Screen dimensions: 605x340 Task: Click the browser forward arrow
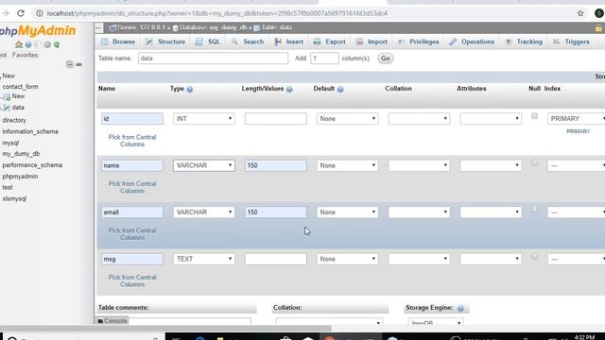pyautogui.click(x=6, y=13)
